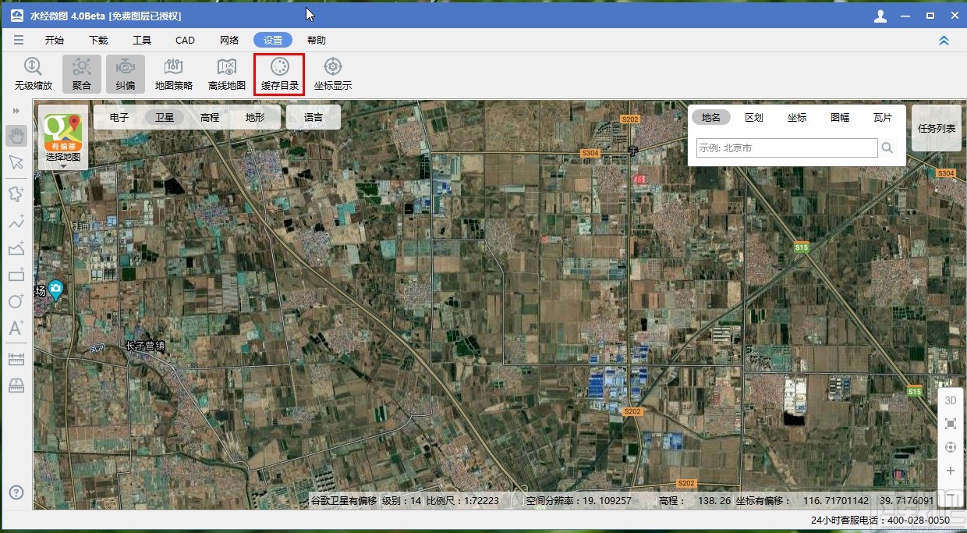Open the 选择地图 map source dropdown

click(x=63, y=138)
